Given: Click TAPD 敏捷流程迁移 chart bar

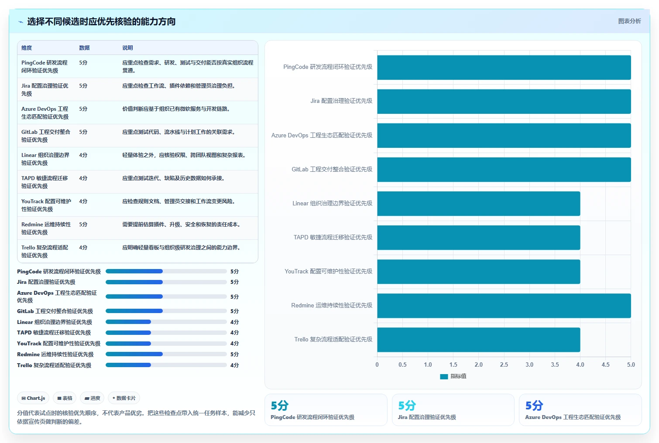Looking at the screenshot, I should coord(479,237).
